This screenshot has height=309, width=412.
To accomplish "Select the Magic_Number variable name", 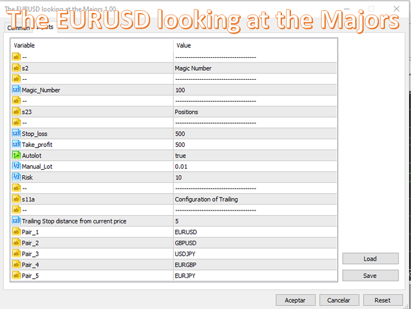I will [41, 90].
